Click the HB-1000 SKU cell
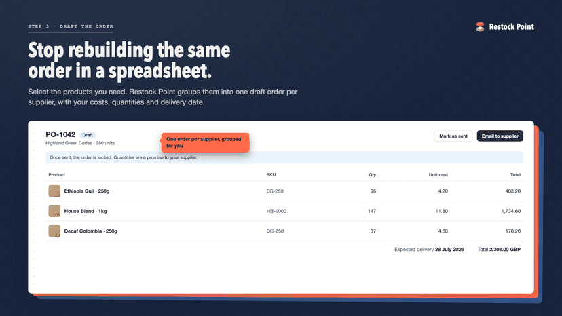 [276, 211]
